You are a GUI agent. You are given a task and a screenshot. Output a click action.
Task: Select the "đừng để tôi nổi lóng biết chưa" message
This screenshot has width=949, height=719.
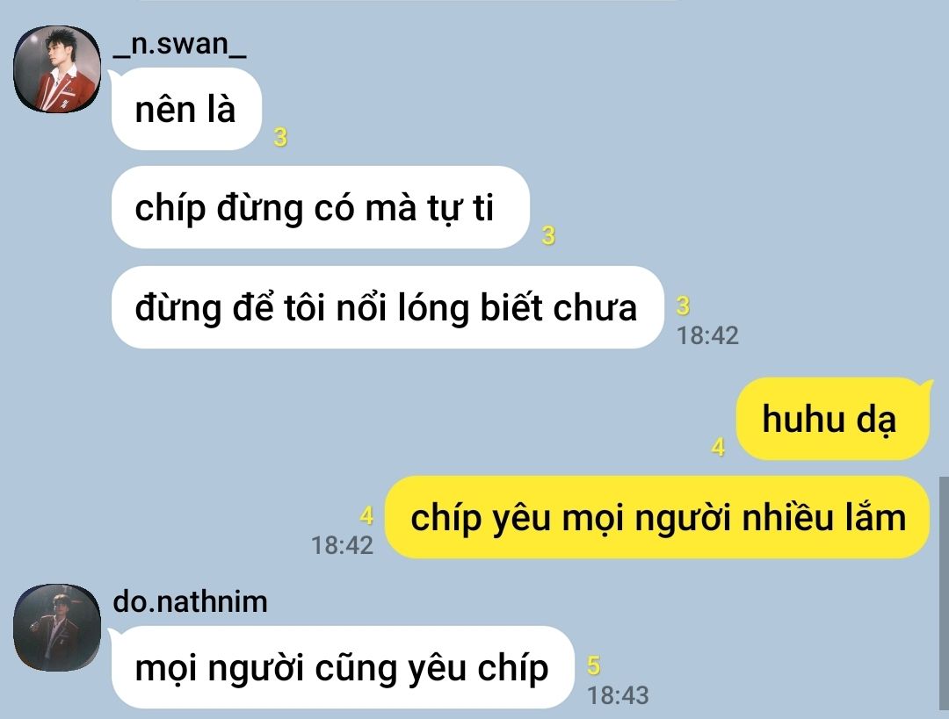[x=388, y=307]
